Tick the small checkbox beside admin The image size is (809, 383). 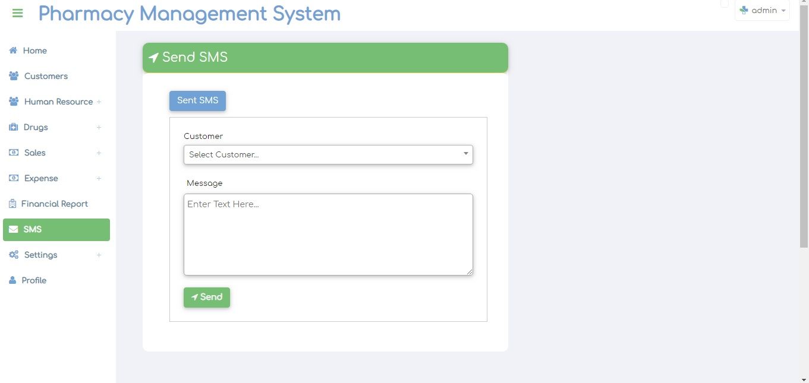coord(724,4)
